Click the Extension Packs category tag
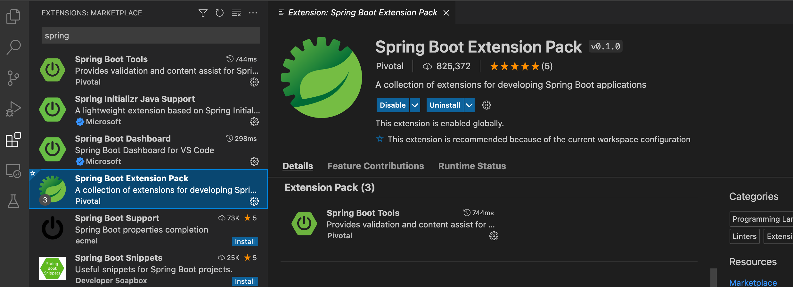Screen dimensions: 793x287 tap(779, 236)
